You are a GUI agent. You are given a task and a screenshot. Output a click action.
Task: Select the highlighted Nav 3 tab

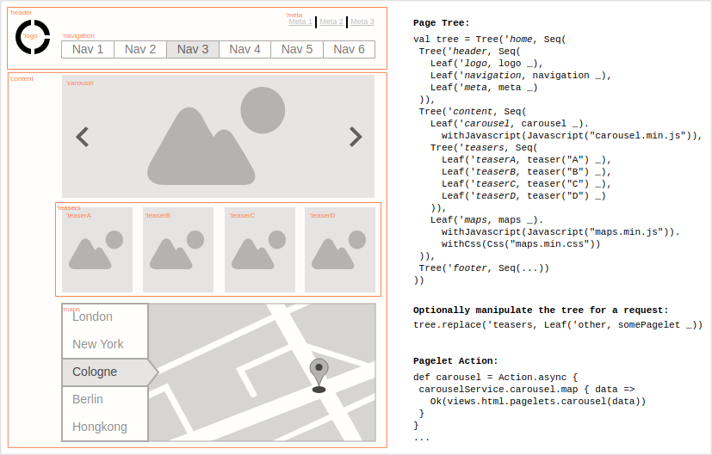(x=193, y=49)
